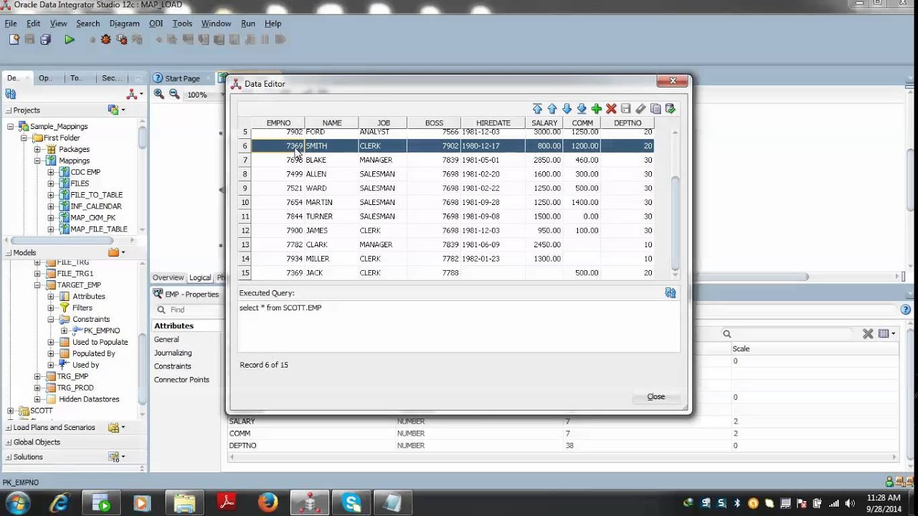Select the PK_EMPNO constraint in tree

(102, 330)
